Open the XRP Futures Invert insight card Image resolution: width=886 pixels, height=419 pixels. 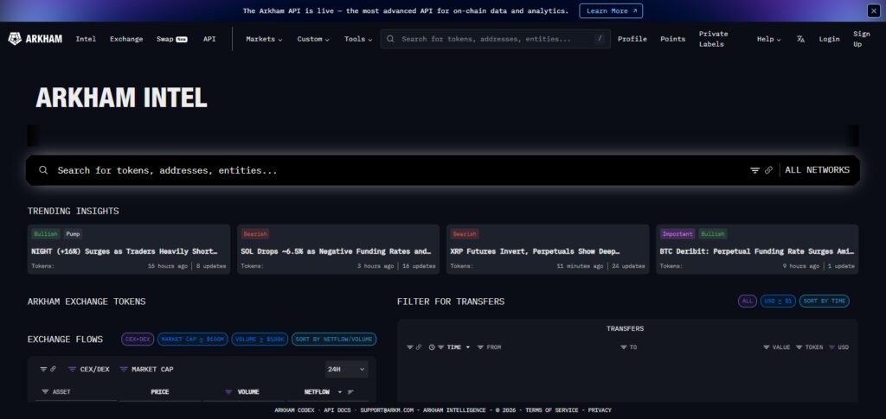coord(548,250)
